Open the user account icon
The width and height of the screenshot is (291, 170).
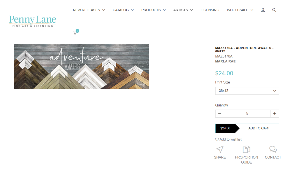point(263,10)
